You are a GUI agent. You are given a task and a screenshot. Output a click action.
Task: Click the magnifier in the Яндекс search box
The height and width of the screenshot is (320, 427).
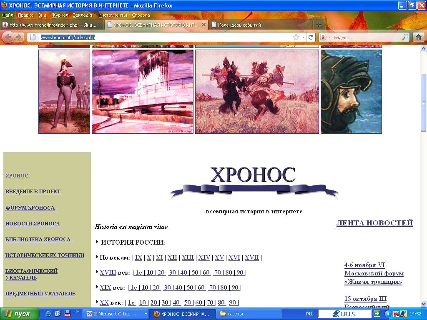(405, 37)
